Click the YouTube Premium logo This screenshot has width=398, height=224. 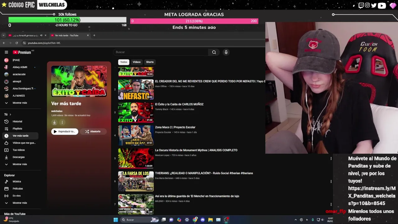22,52
